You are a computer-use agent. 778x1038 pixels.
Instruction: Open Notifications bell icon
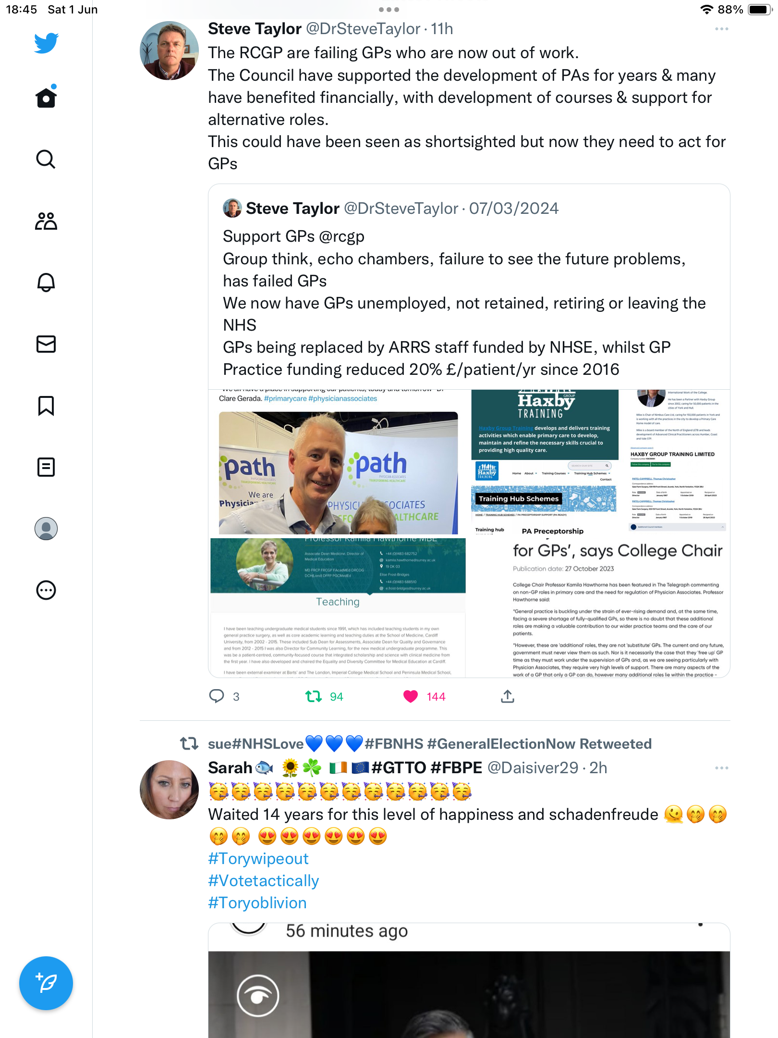(x=46, y=283)
